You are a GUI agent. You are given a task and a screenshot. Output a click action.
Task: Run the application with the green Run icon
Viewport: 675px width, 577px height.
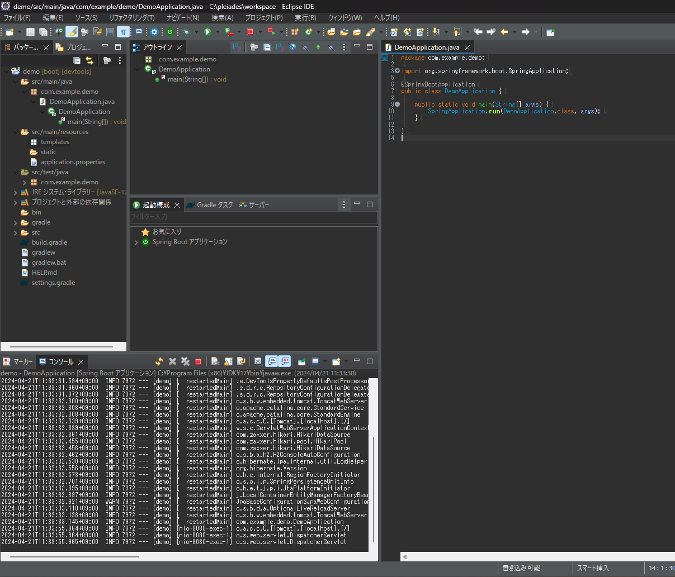click(x=207, y=32)
